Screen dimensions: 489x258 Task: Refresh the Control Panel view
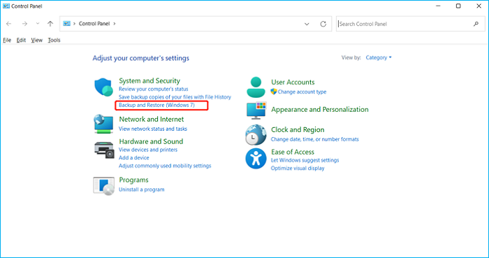click(x=323, y=24)
